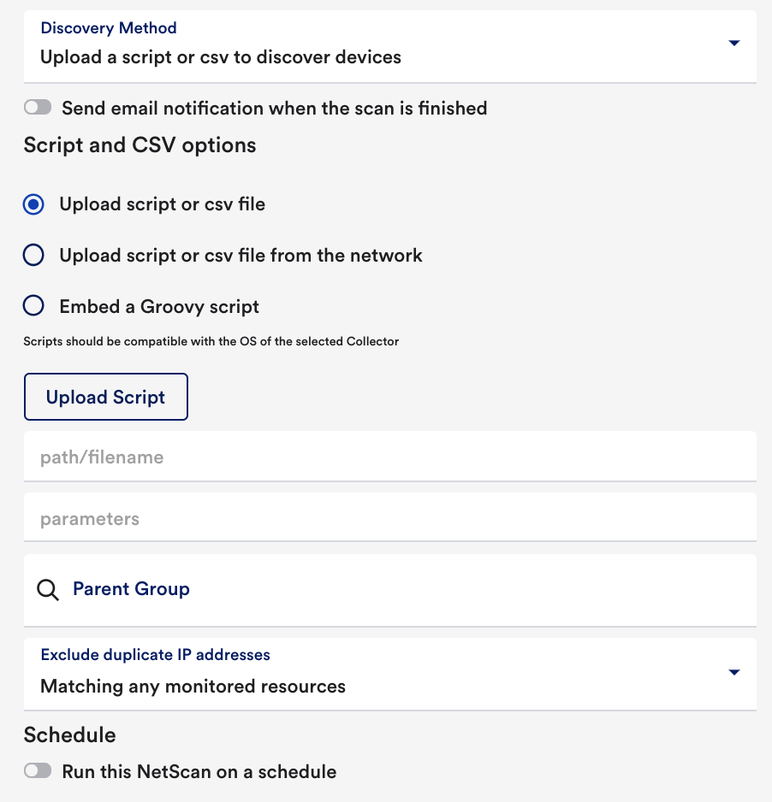Expand the Exclude duplicate IP addresses arrow

[x=734, y=672]
